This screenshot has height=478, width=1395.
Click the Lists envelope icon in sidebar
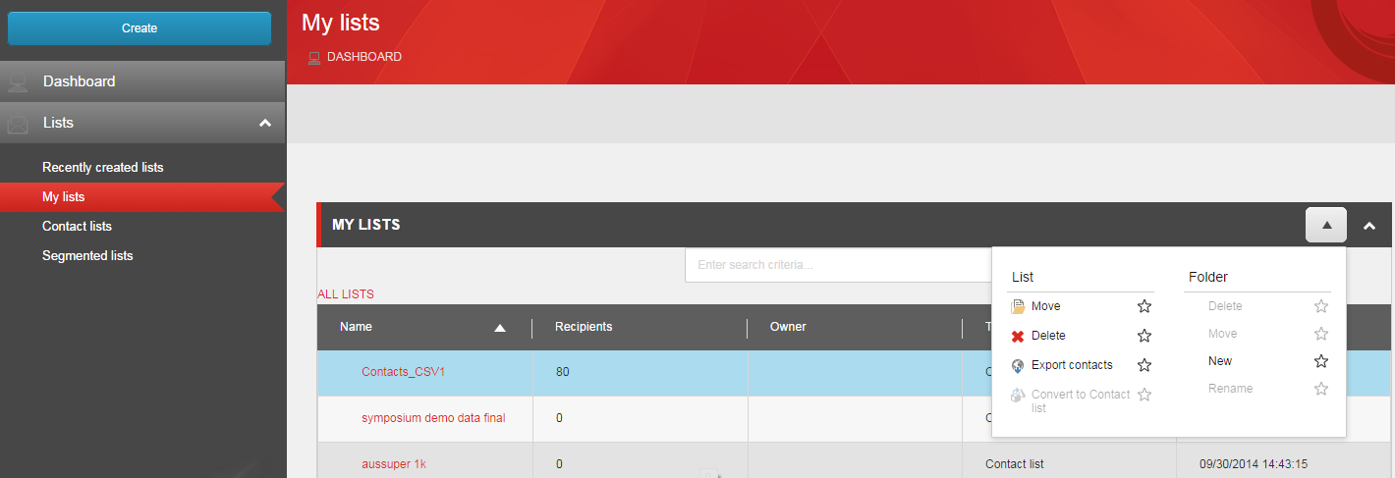coord(18,124)
